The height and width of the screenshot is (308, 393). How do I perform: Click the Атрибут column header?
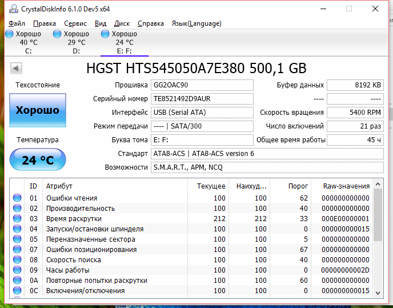click(115, 186)
